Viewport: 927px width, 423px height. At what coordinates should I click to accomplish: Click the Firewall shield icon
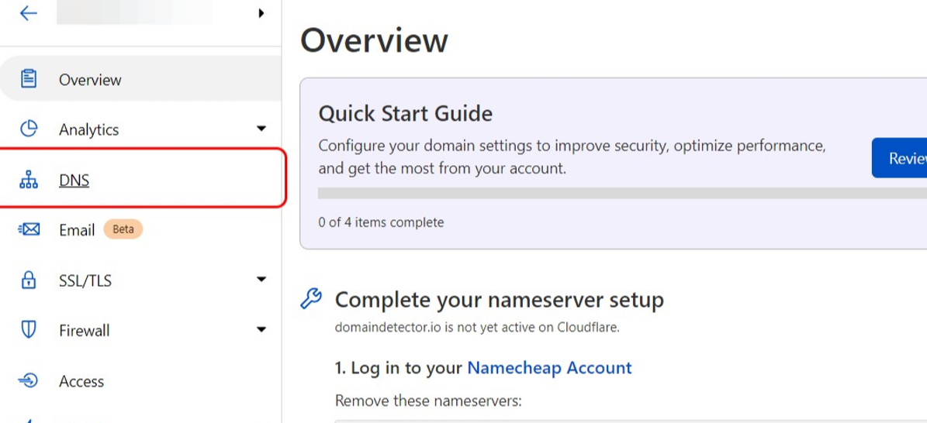pos(29,330)
